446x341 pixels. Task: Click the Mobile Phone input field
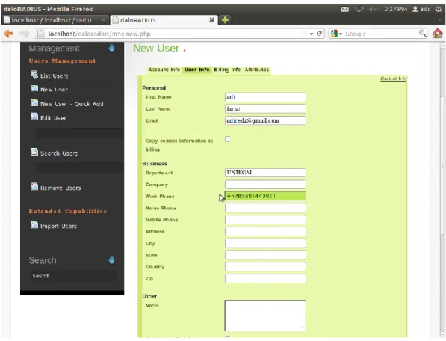(265, 220)
